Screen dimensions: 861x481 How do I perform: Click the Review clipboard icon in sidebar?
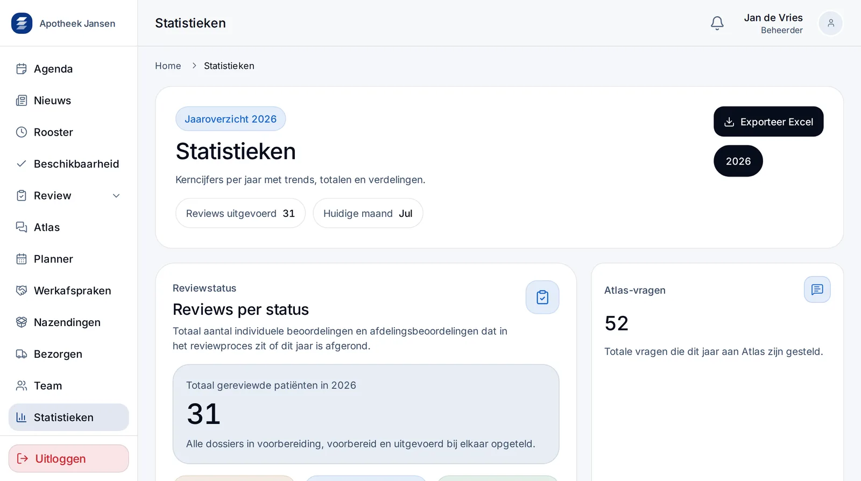pyautogui.click(x=22, y=195)
